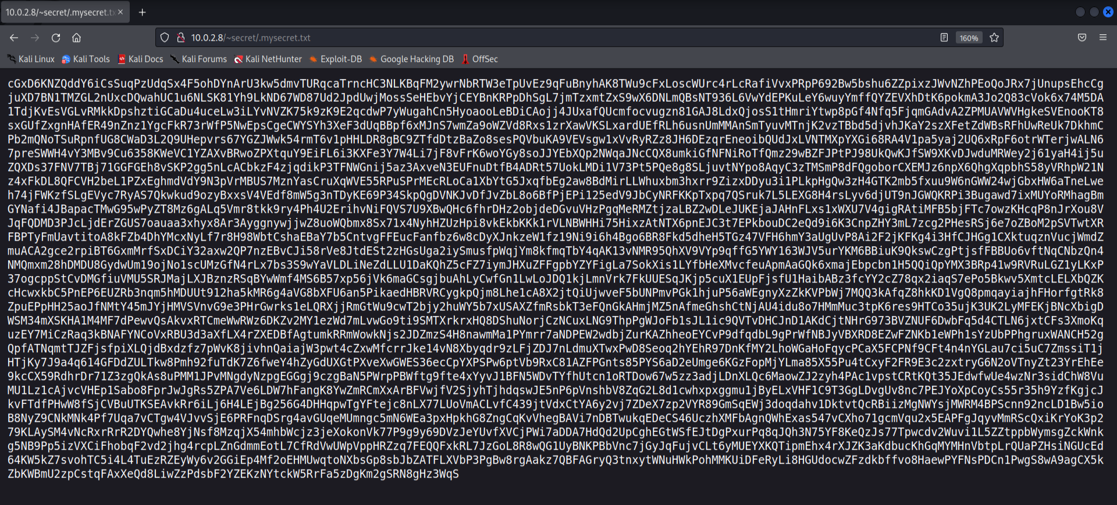Open the OffSec bookmark

click(480, 59)
